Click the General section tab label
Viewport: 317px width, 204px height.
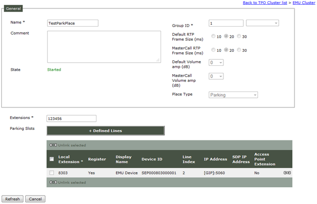point(13,8)
